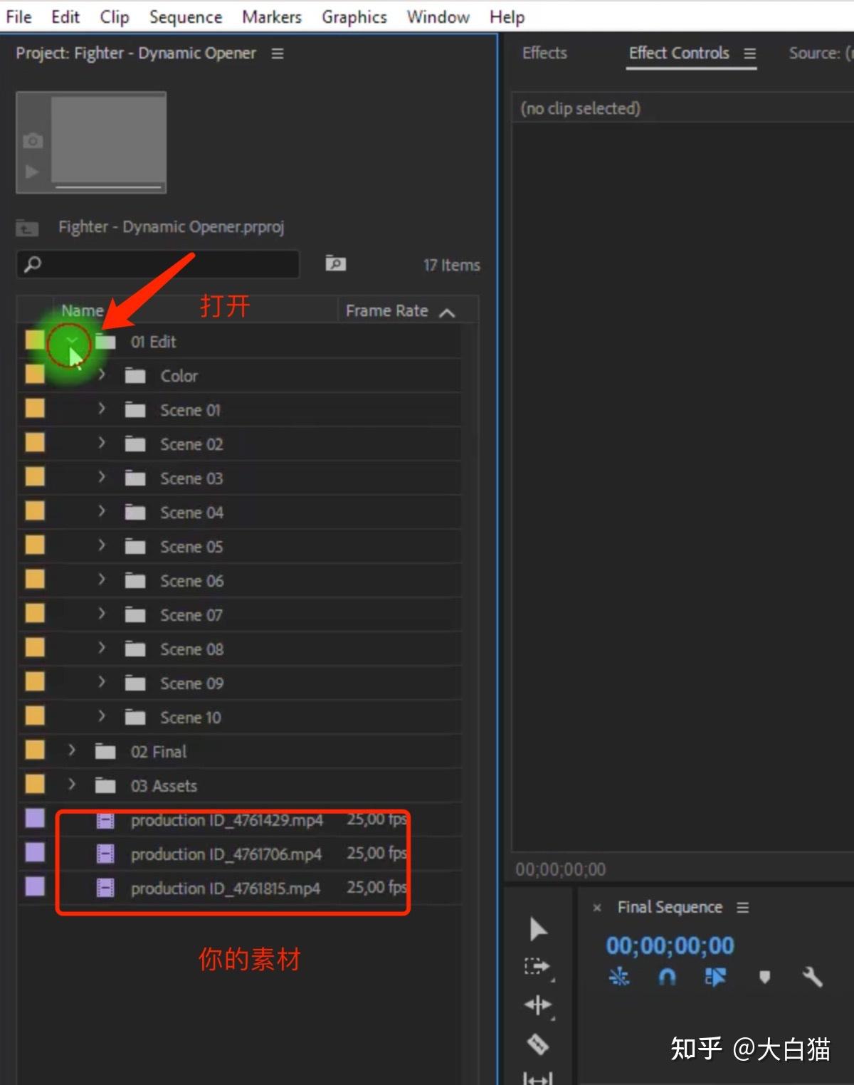Image resolution: width=854 pixels, height=1085 pixels.
Task: Sort by the Name column header
Action: 83,311
